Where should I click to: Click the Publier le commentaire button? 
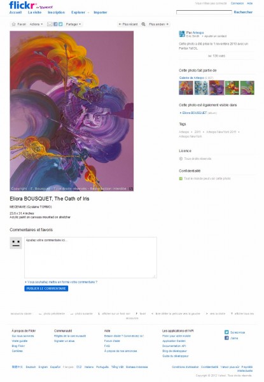[46, 288]
